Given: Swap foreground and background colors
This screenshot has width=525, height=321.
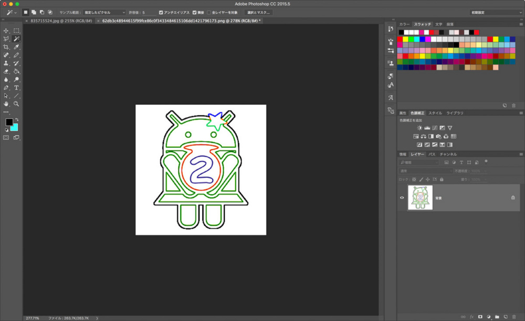Looking at the screenshot, I should click(17, 119).
